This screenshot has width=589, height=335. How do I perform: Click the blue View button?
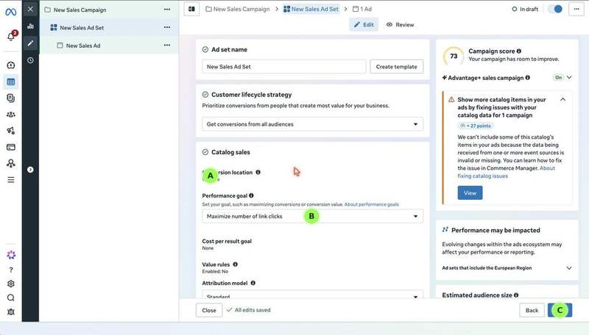(470, 193)
